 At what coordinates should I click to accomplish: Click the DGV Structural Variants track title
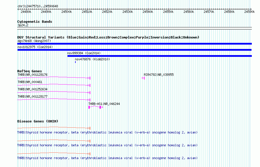tap(108, 37)
